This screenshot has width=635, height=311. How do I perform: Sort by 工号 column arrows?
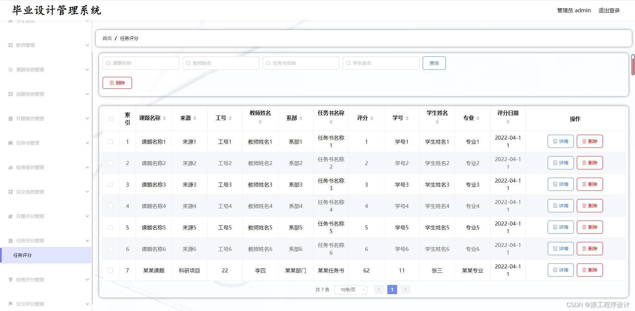[230, 118]
